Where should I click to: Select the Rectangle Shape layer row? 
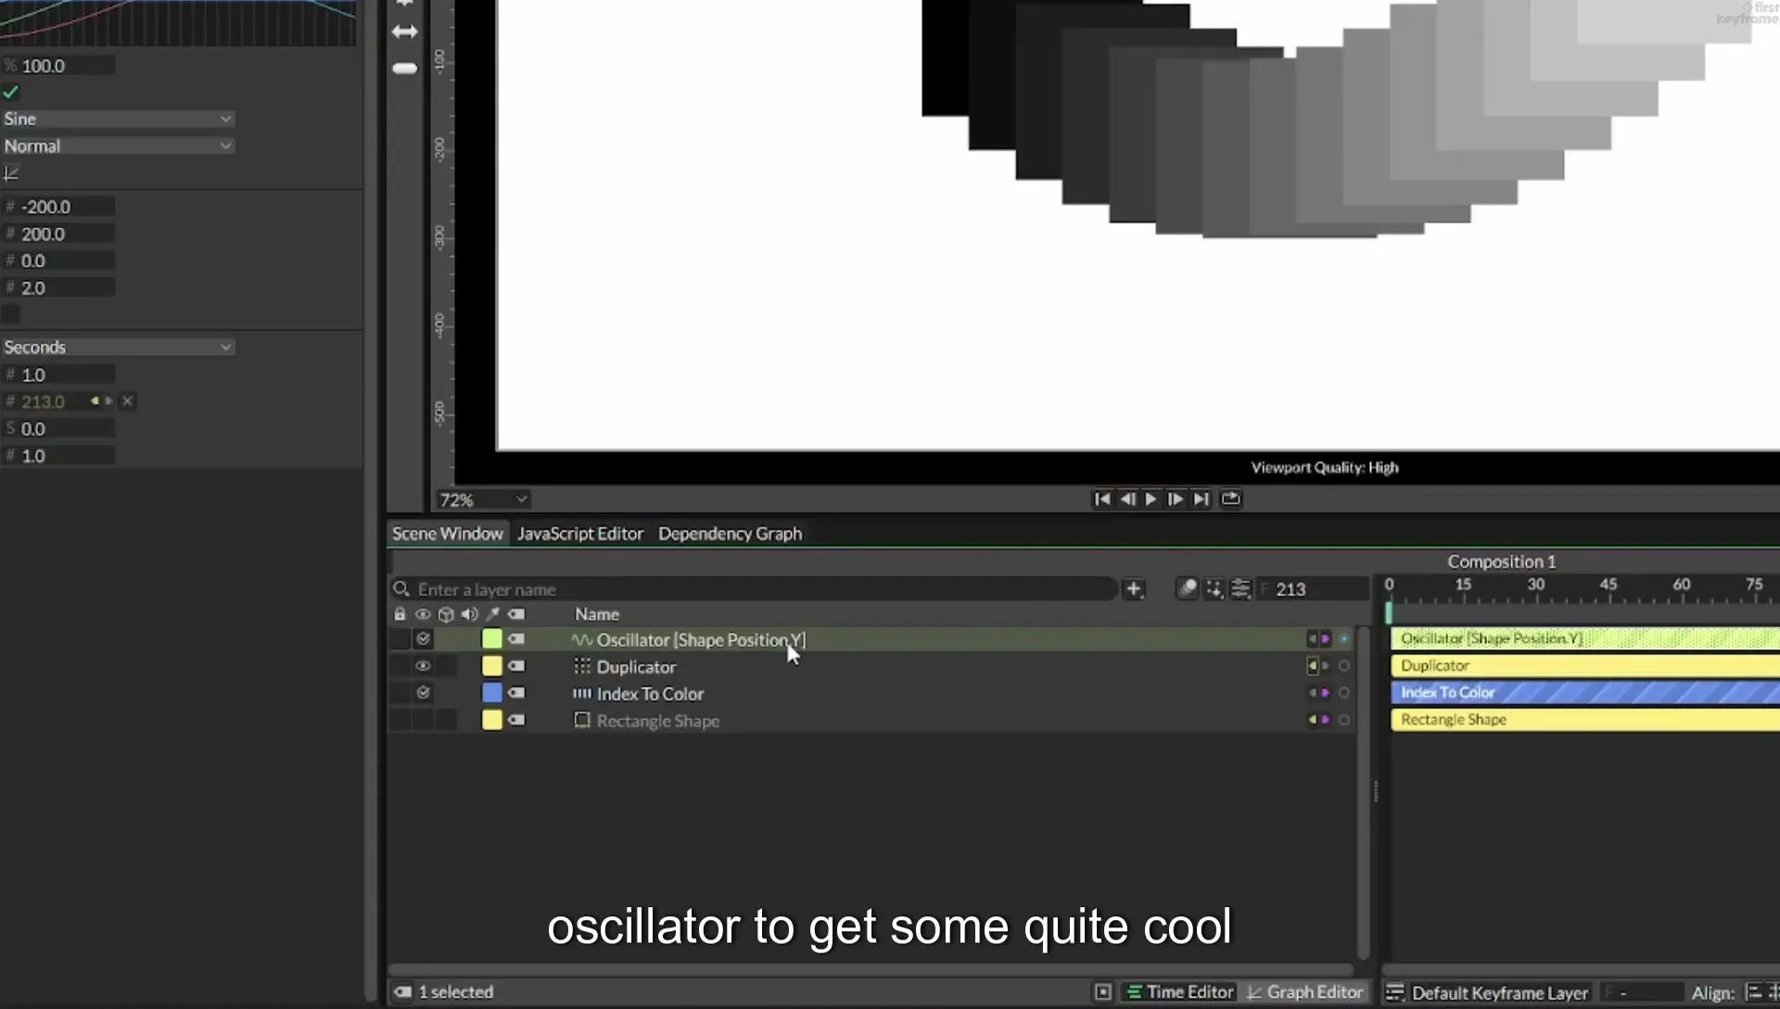coord(871,721)
